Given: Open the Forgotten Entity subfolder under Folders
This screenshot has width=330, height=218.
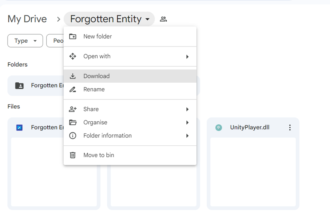Looking at the screenshot, I should coord(38,86).
